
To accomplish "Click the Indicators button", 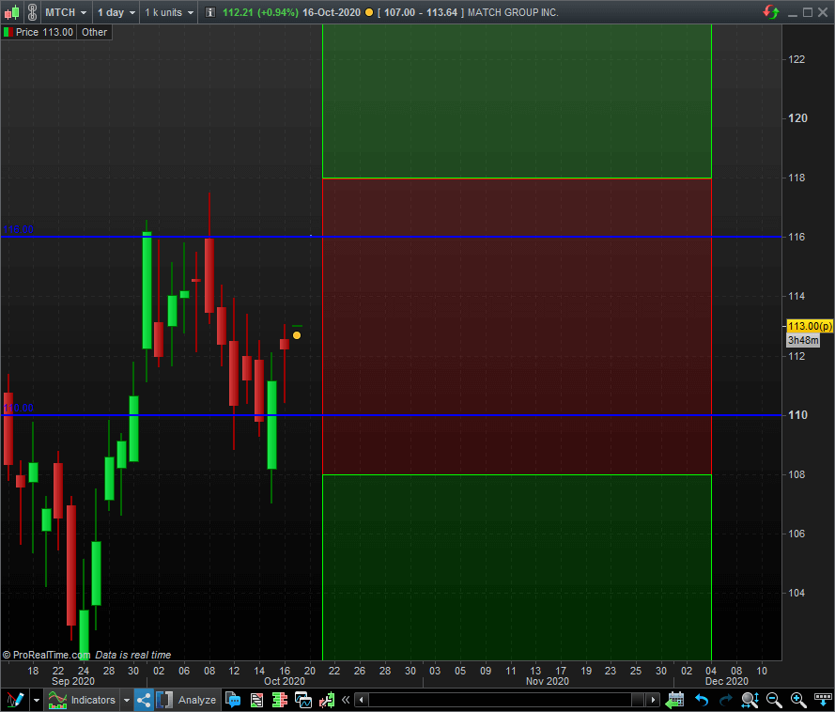I will tap(83, 700).
